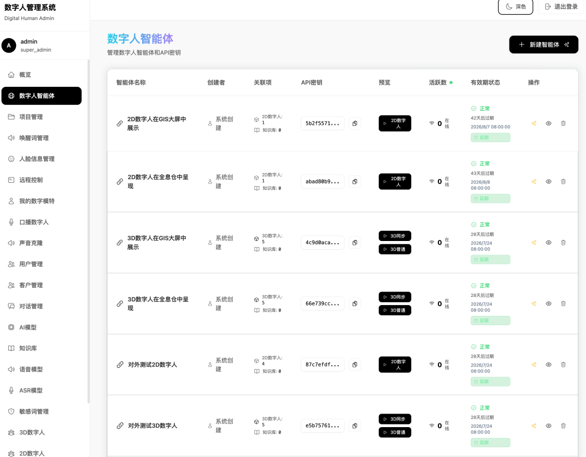Copy API key 87c7efdf

tap(355, 365)
